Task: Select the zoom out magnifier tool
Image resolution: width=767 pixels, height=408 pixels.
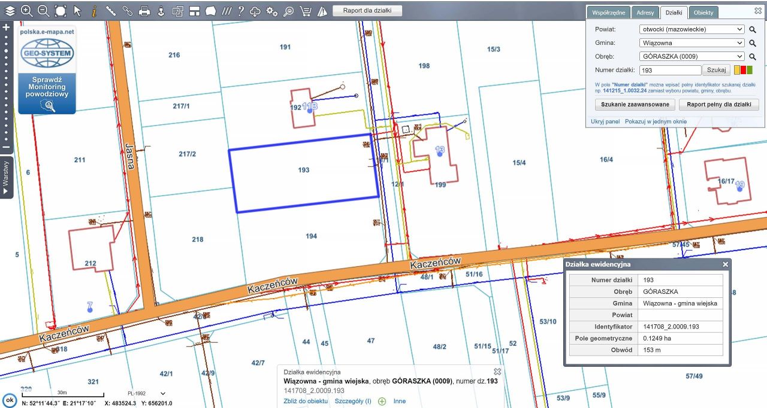Action: (43, 11)
